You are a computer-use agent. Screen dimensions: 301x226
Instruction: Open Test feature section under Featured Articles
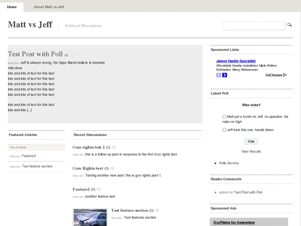pyautogui.click(x=37, y=166)
